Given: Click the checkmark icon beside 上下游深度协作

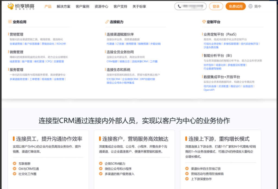Looking at the screenshot, I should click(187, 179).
